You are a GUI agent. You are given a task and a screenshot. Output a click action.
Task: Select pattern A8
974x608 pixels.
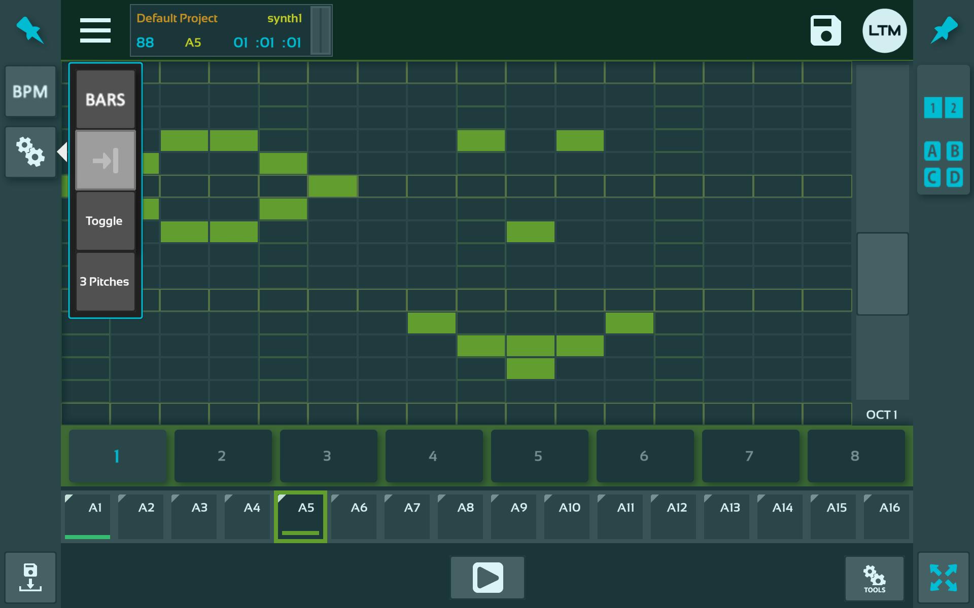pos(460,516)
